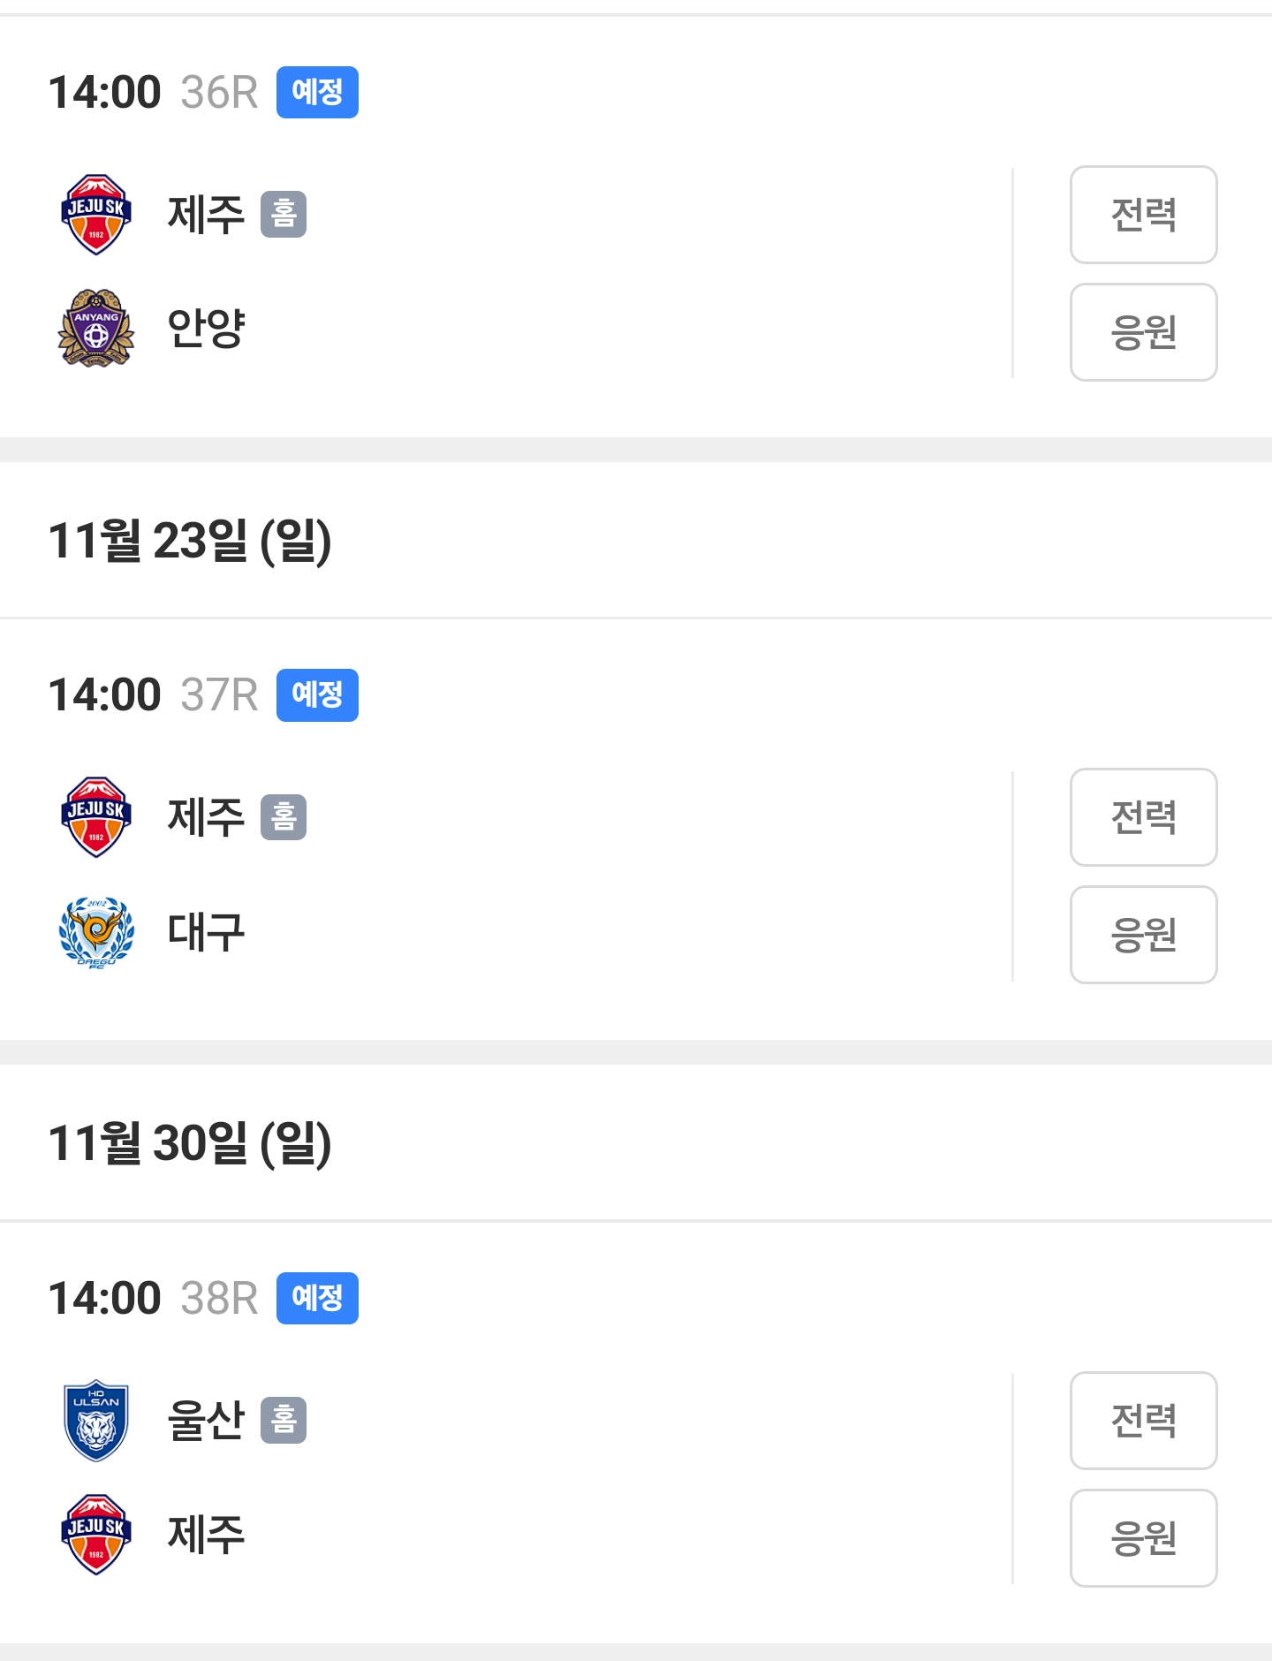Select team name 울산 in 38R match
Image resolution: width=1272 pixels, height=1661 pixels.
[206, 1420]
